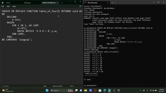The width and height of the screenshot is (166, 93).
Task: Click 'END LOOP;' line in Notepad
Action: tap(18, 34)
